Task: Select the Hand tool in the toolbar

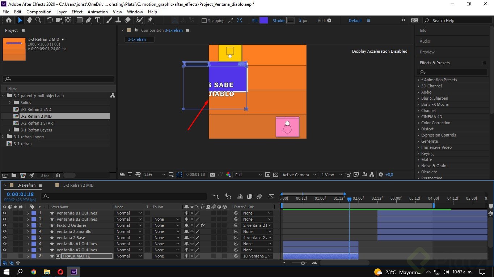Action: point(29,20)
